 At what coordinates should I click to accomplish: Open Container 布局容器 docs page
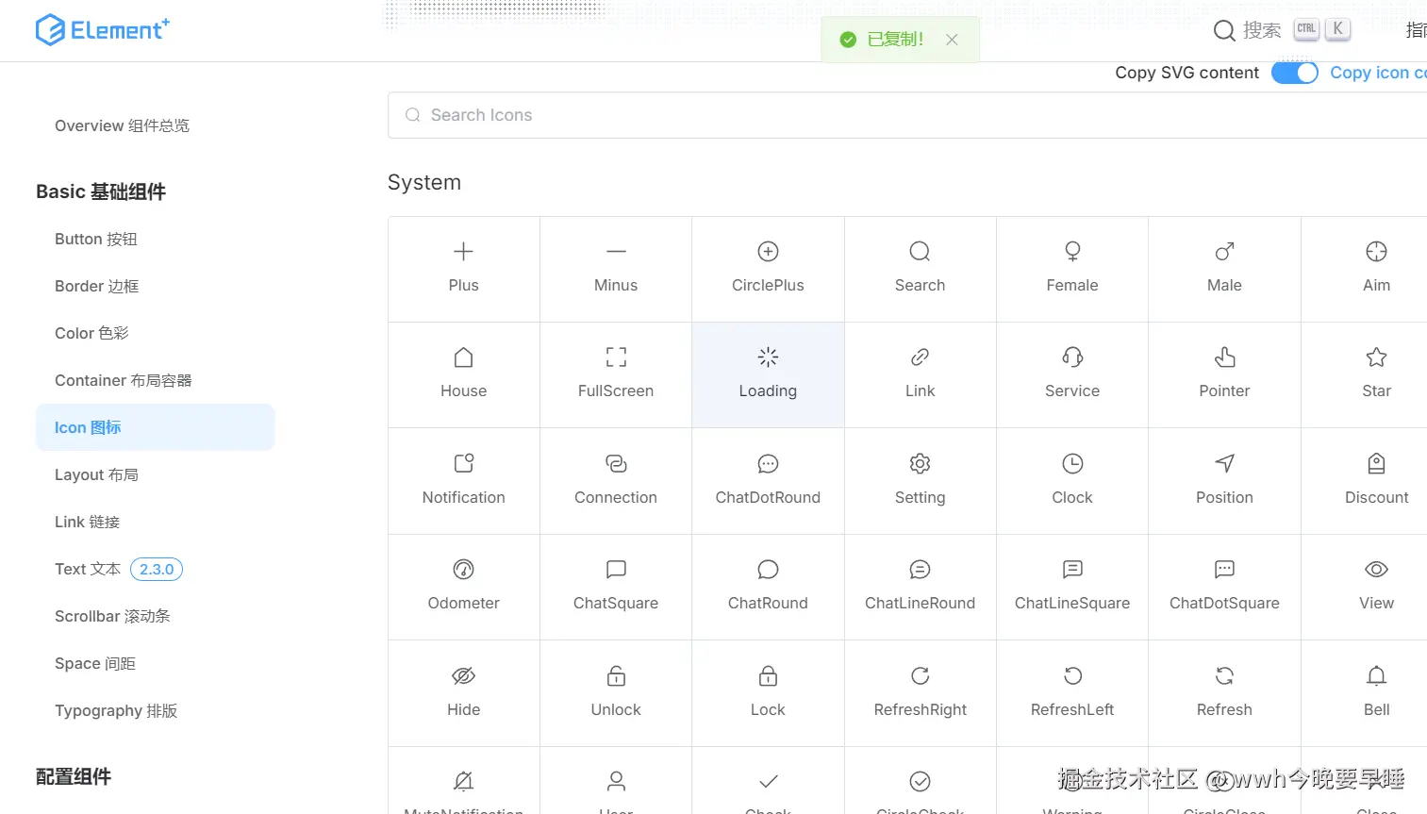point(124,380)
